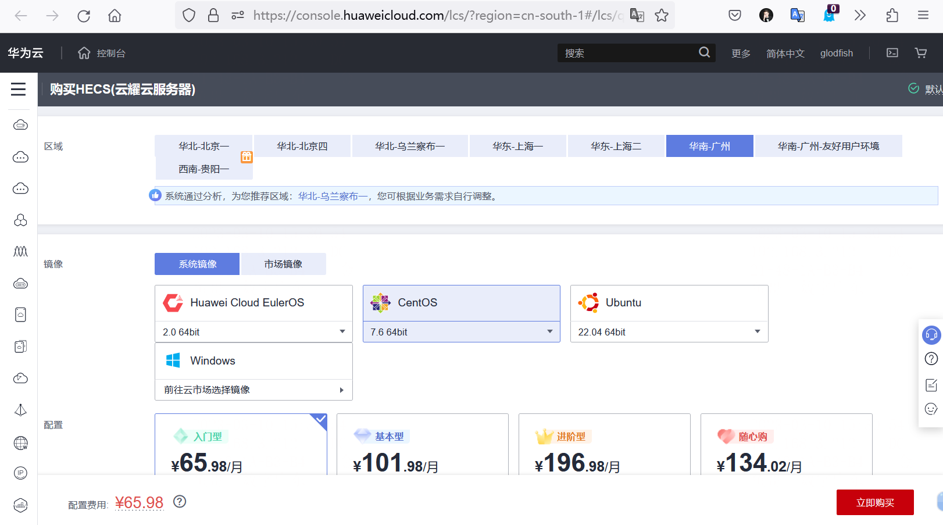Select region 华东-上海一

click(518, 146)
